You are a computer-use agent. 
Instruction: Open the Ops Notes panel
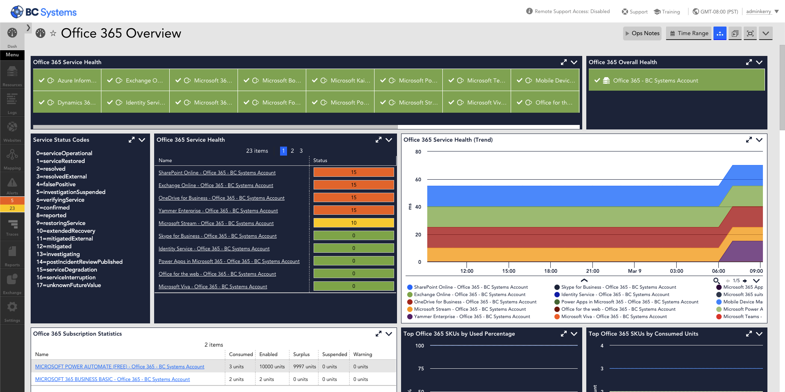pyautogui.click(x=642, y=33)
